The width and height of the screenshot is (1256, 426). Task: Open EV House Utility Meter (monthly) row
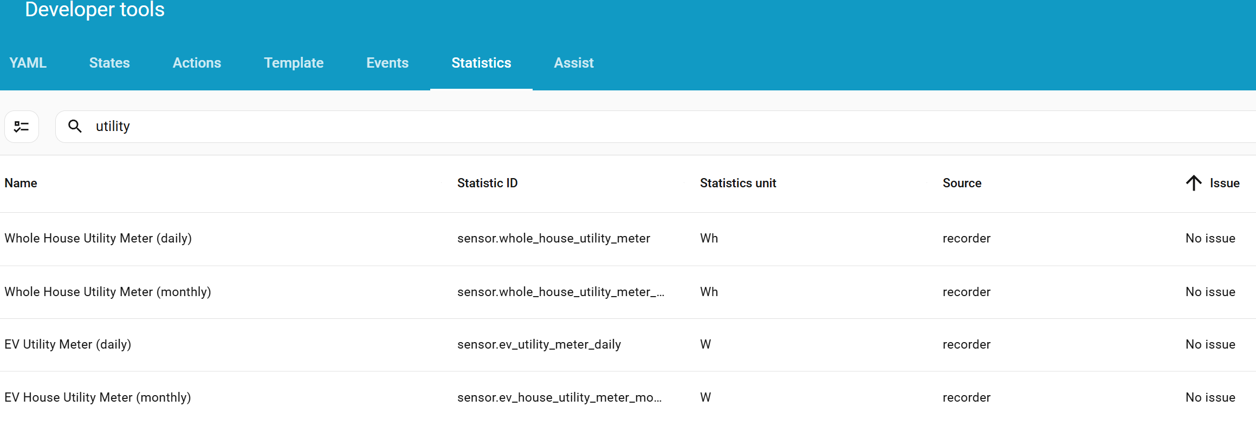pyautogui.click(x=98, y=397)
